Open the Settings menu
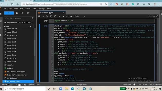This screenshot has height=91, width=162. (x=42, y=9)
